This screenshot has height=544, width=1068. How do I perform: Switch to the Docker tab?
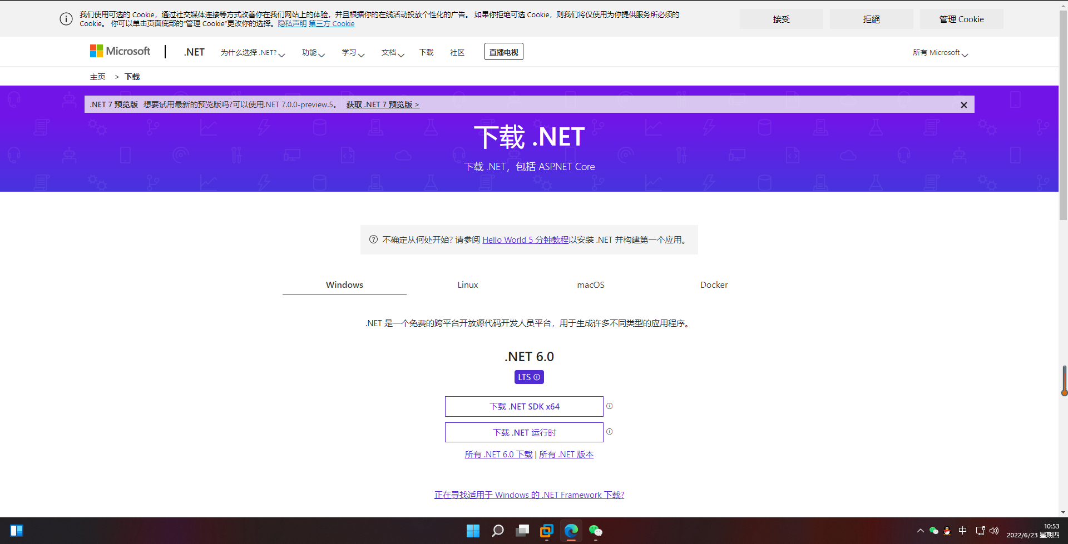714,285
